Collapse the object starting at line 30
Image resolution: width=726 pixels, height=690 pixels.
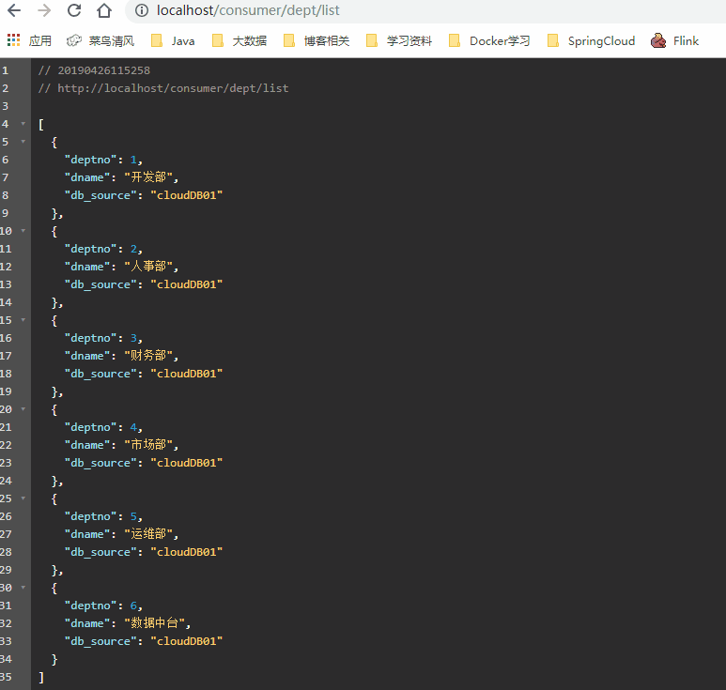(23, 588)
